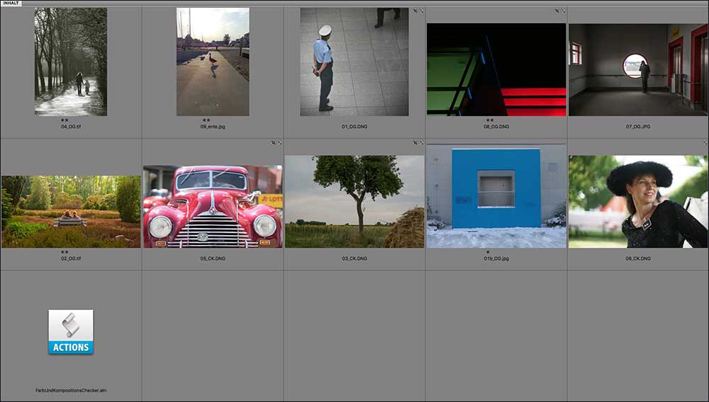The image size is (709, 402).
Task: Click crop badge on 01_OG.DNG thumbnail
Action: (x=415, y=11)
